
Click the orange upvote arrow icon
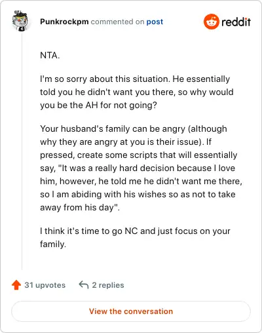(16, 285)
